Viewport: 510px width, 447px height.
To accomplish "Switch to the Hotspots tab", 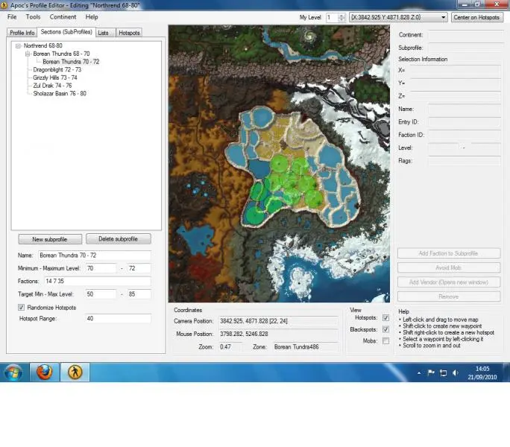I will pyautogui.click(x=128, y=33).
